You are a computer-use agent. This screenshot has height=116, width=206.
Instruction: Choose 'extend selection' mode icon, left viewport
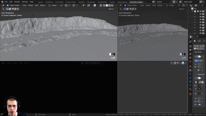[10, 9]
